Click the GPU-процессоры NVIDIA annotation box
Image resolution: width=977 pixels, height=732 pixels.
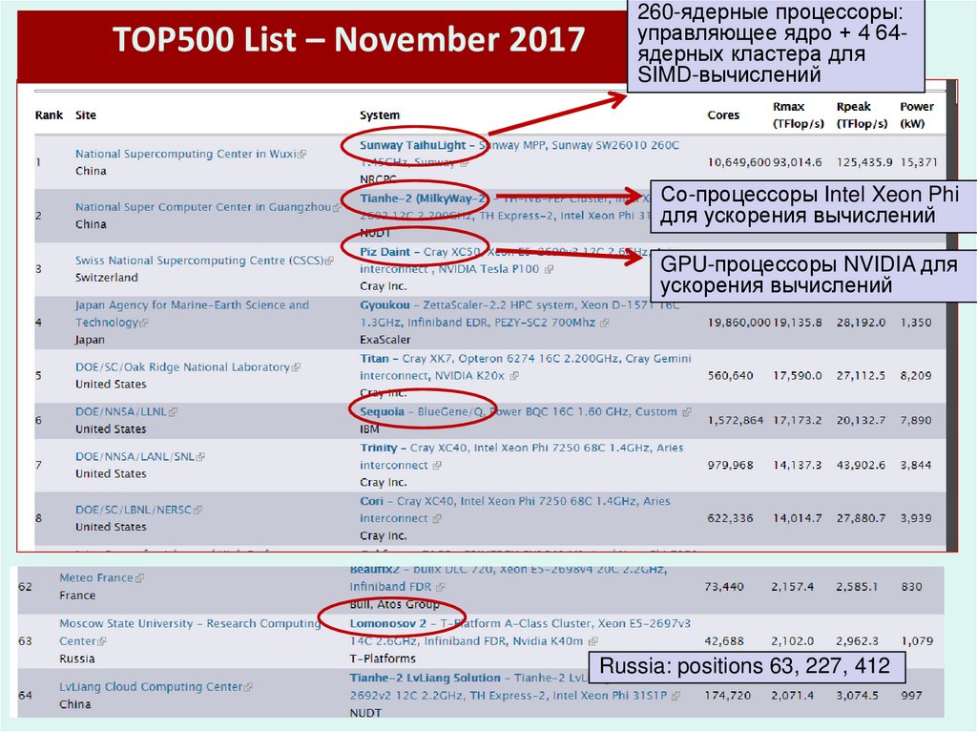click(x=812, y=275)
